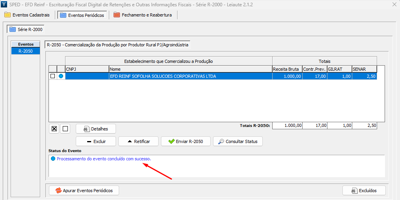Click the deselect-all empty checkbox button
Screen dimensions: 400x200
coord(65,128)
